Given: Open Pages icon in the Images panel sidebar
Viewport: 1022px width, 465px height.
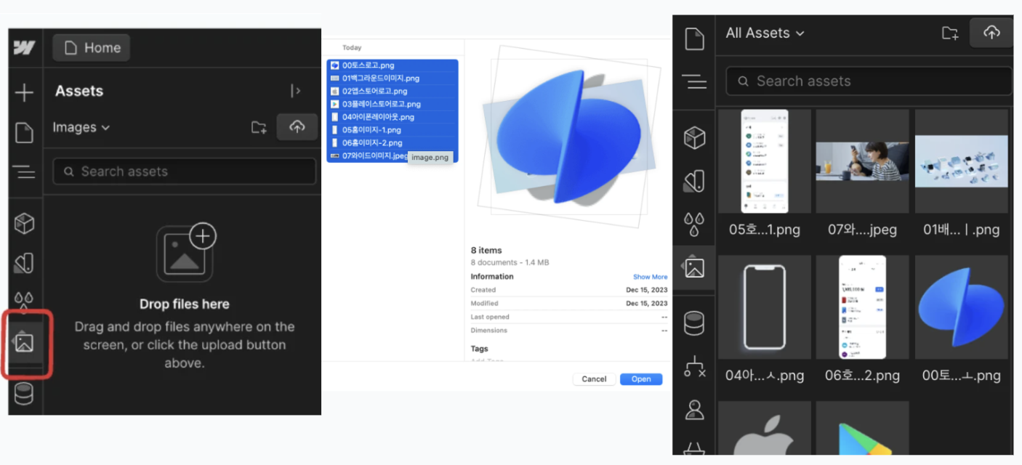Looking at the screenshot, I should pos(25,133).
